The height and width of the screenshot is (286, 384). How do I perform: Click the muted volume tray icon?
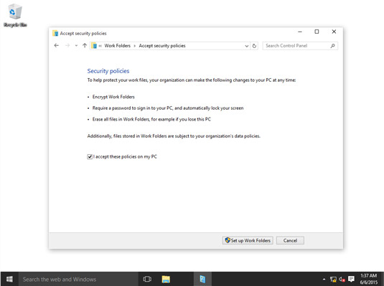(x=342, y=279)
